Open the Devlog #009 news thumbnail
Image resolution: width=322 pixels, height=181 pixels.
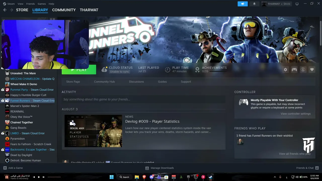pyautogui.click(x=93, y=131)
